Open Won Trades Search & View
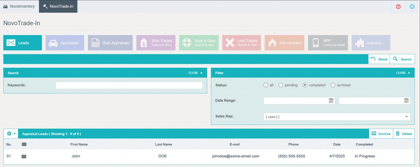Screen dimensions: 420x167 point(156,43)
